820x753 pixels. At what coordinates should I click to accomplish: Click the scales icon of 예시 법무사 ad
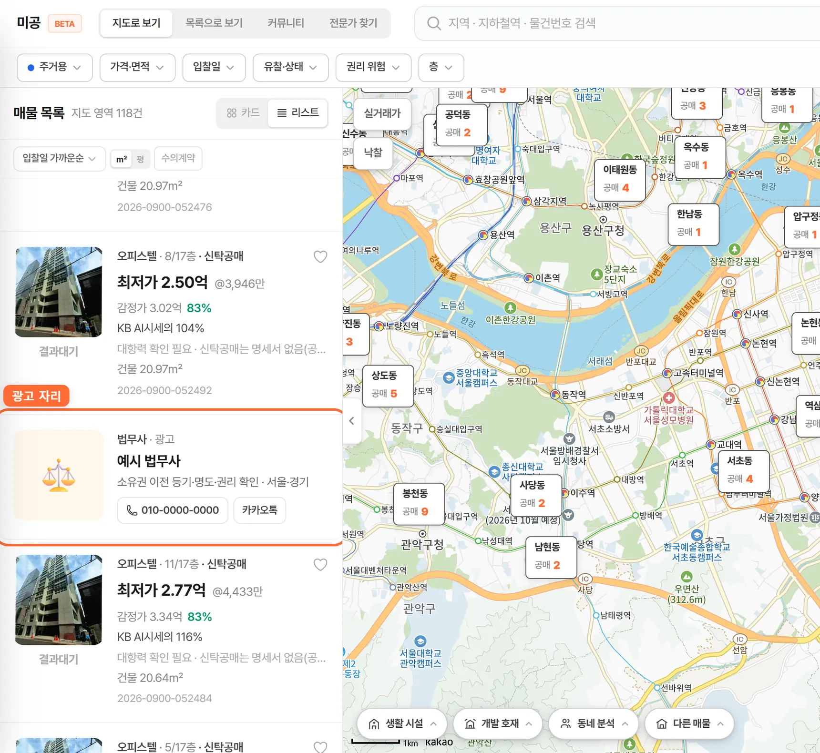click(59, 475)
